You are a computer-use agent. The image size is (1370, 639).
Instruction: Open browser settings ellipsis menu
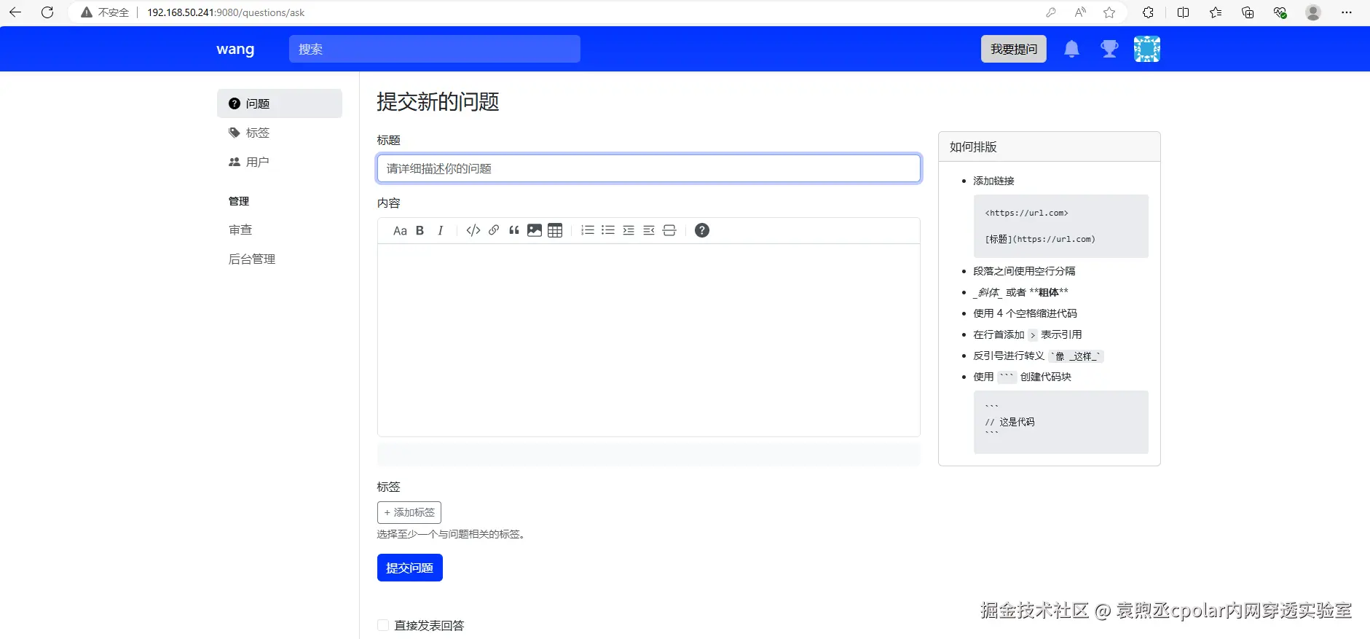tap(1347, 12)
